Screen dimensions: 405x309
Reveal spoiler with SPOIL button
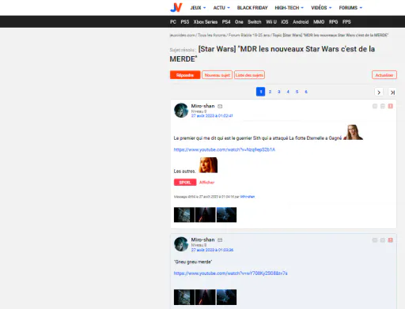click(185, 183)
